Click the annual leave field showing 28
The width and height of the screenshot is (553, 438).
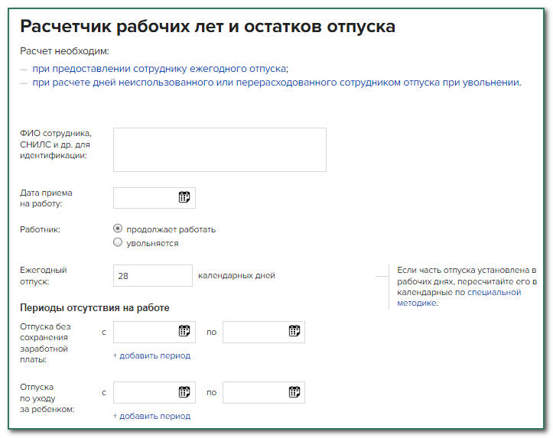(x=152, y=275)
